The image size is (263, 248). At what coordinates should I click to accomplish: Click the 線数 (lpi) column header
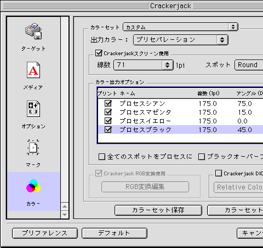pos(208,93)
